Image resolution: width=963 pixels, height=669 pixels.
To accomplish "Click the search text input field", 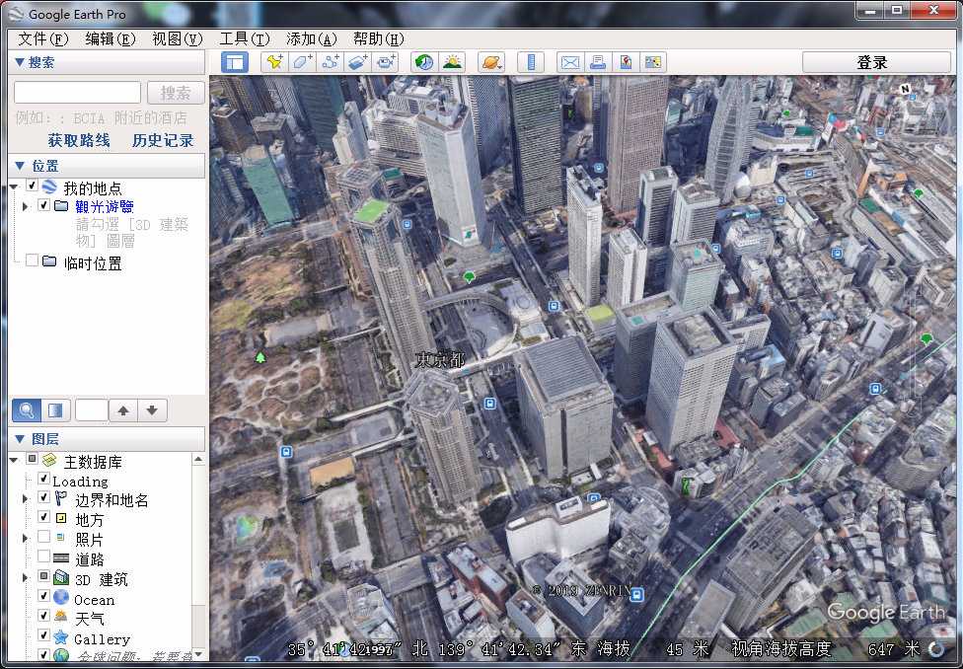I will [x=77, y=93].
